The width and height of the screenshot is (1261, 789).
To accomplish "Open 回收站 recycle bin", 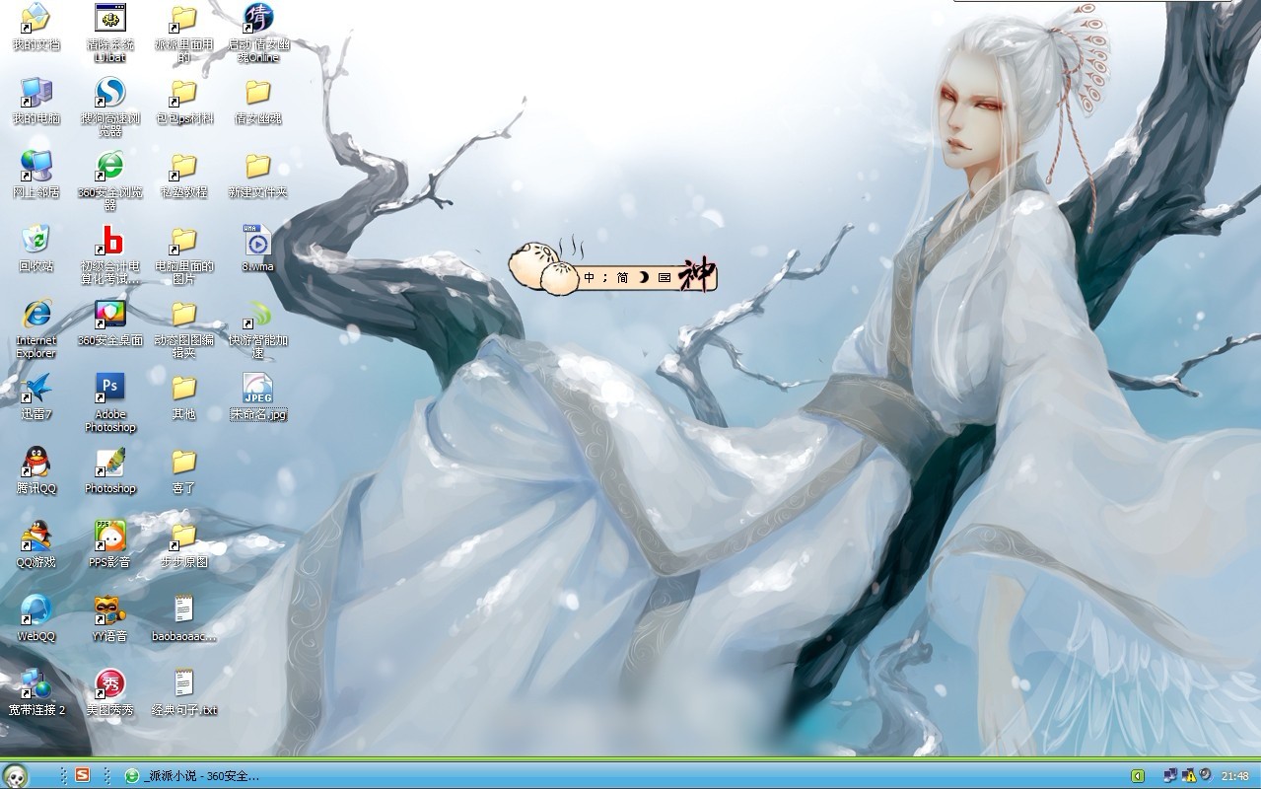I will [36, 249].
